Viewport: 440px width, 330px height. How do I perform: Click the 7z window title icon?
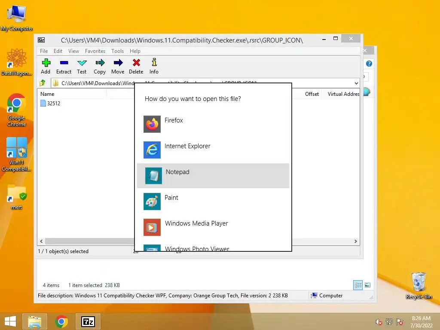tap(41, 40)
